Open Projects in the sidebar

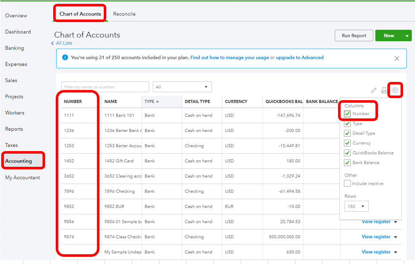click(14, 97)
